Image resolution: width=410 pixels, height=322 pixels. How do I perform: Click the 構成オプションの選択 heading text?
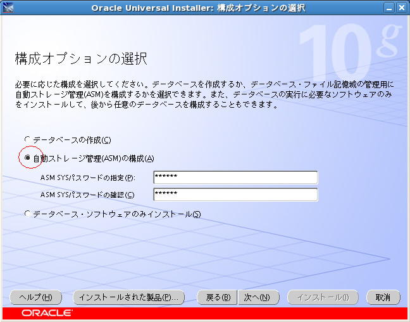[x=81, y=58]
